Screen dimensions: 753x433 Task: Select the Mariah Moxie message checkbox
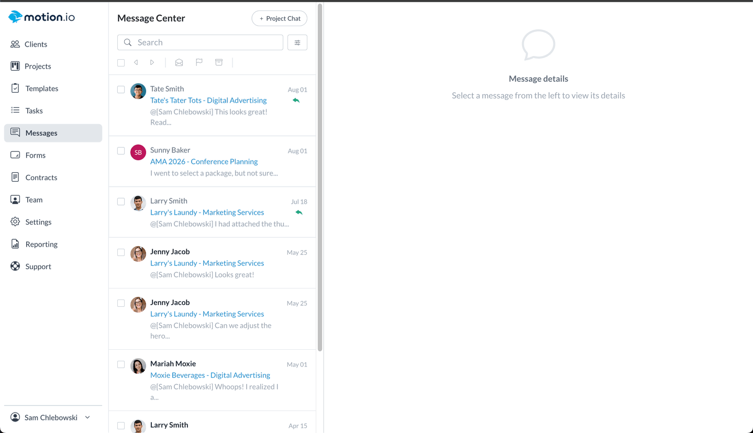click(x=121, y=364)
